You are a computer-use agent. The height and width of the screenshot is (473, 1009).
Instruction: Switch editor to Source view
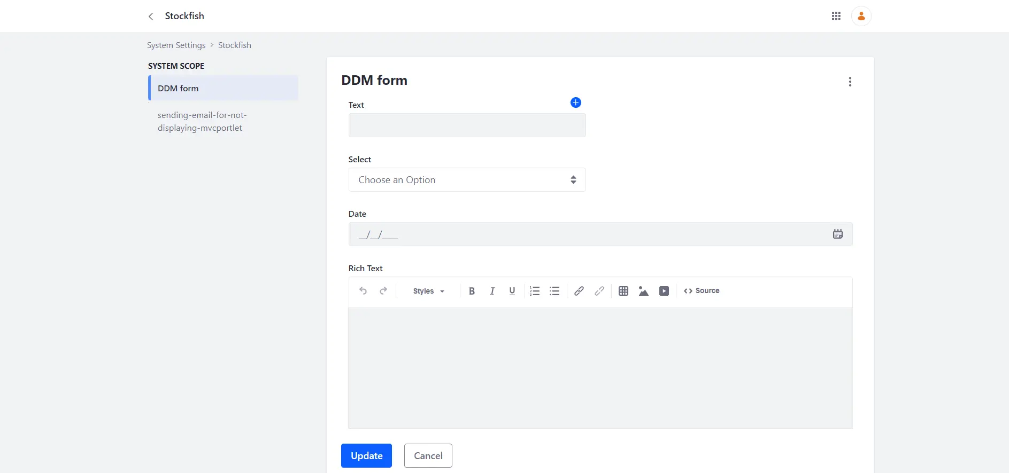click(x=702, y=291)
